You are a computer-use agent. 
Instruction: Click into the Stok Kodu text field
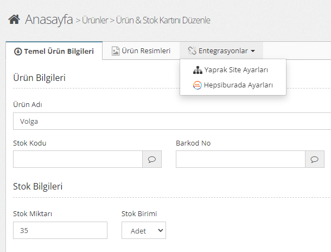click(78, 159)
